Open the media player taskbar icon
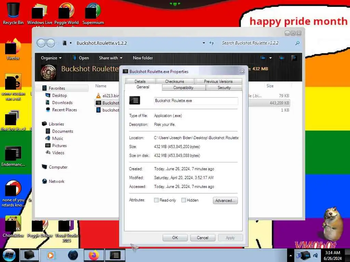Viewport: 350px width, 262px height. tap(51, 255)
